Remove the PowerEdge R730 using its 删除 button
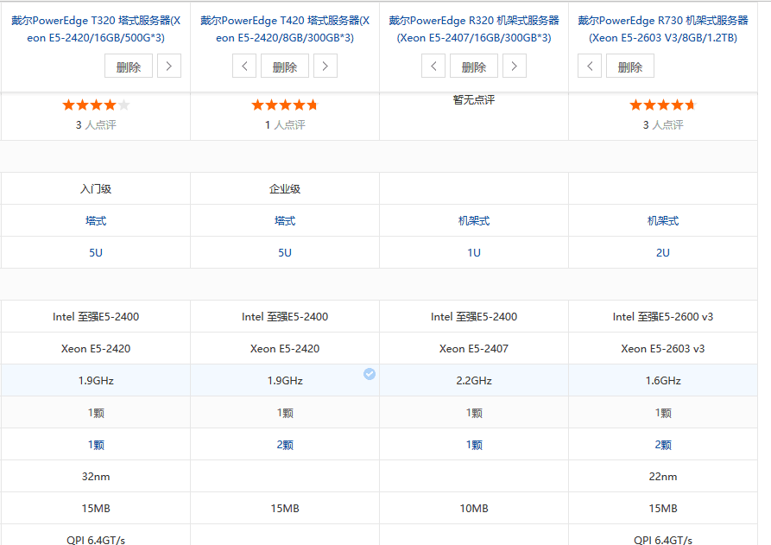Viewport: 771px width, 545px height. click(630, 66)
